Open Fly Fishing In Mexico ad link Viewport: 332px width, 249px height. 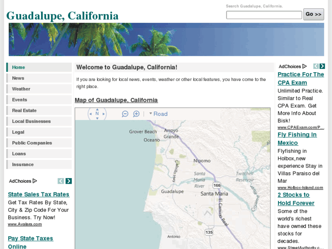click(297, 138)
